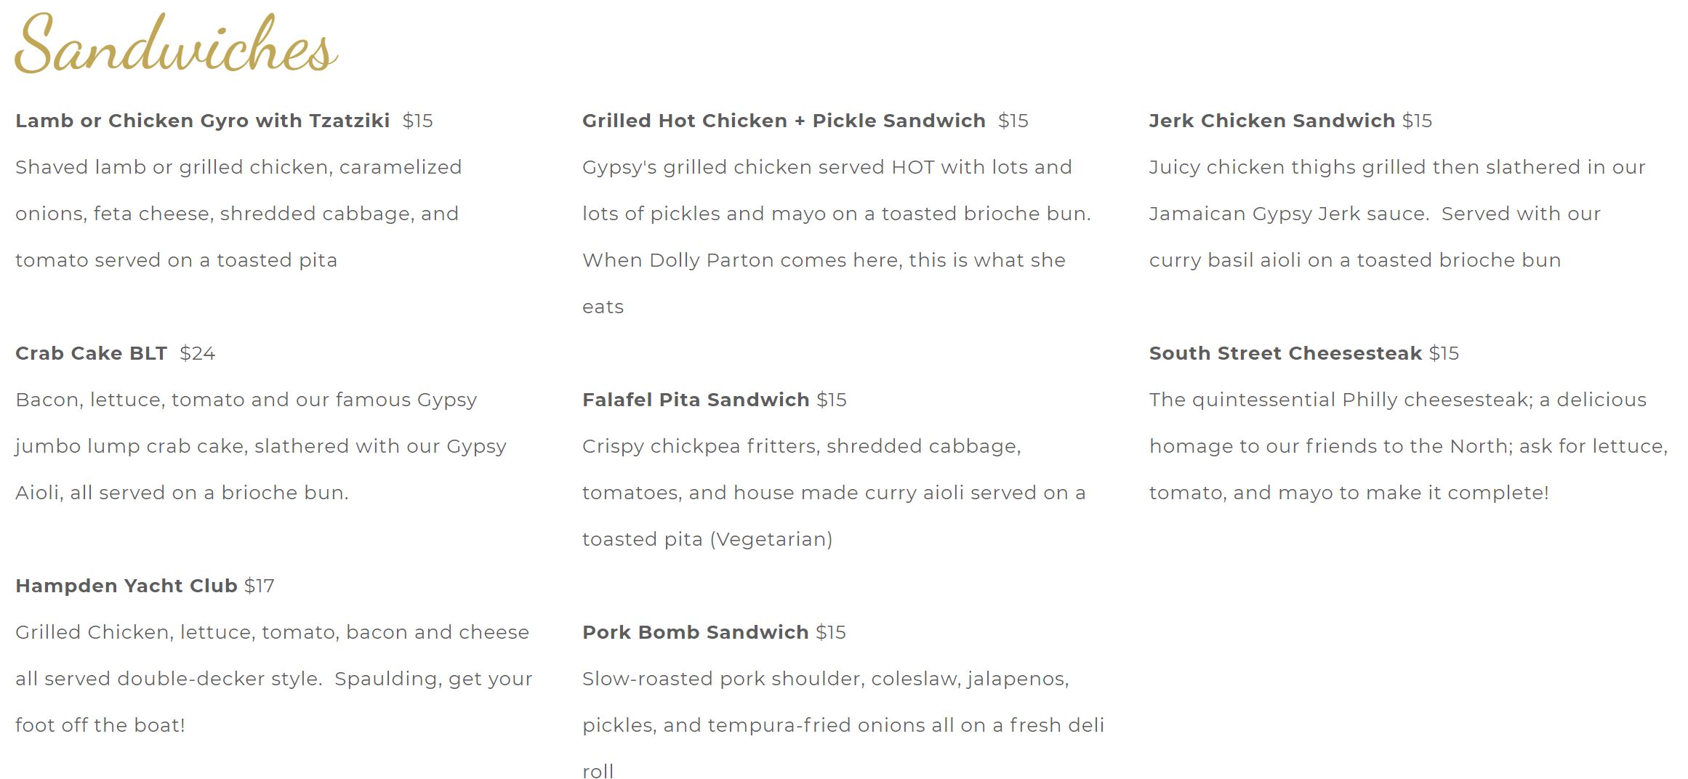Click 'Slow-roasted pork shoulder' description line
The width and height of the screenshot is (1688, 779).
pyautogui.click(x=824, y=679)
